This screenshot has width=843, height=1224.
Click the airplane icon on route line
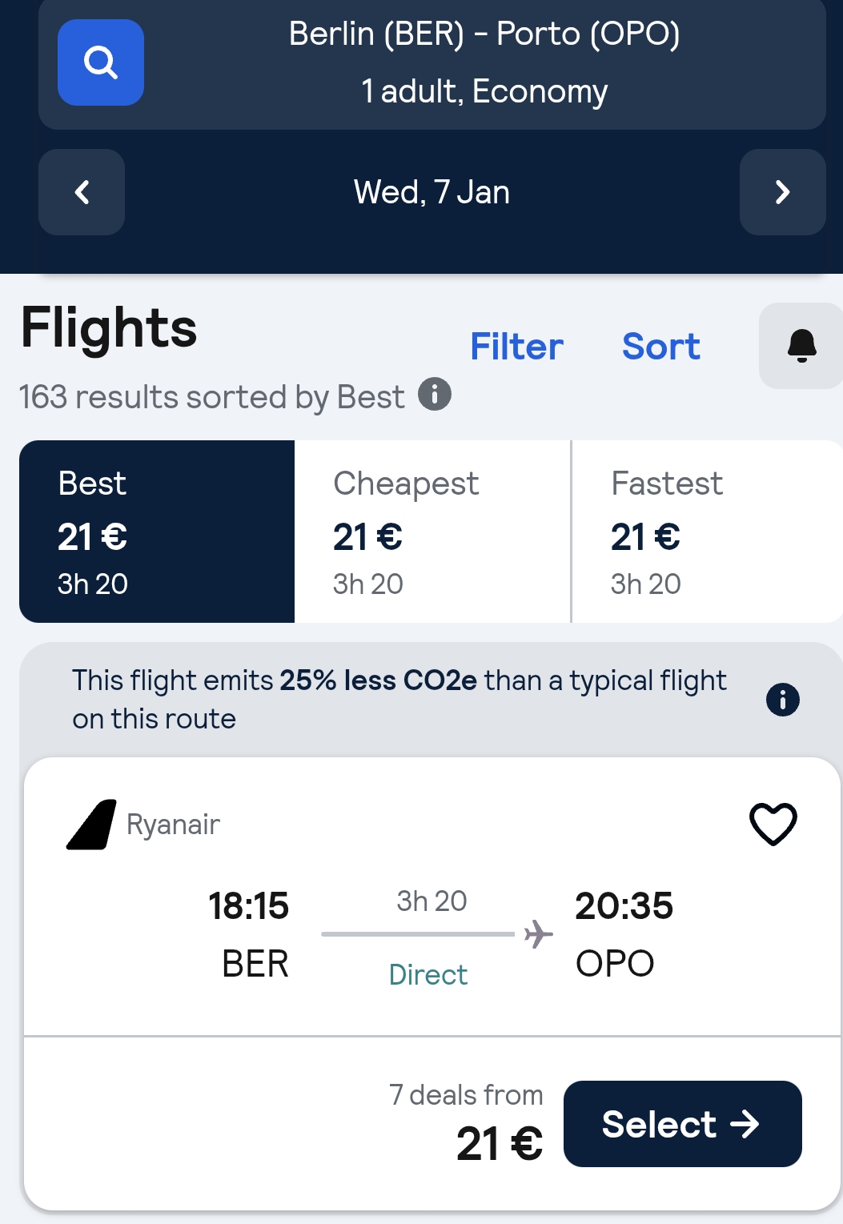[x=539, y=933]
